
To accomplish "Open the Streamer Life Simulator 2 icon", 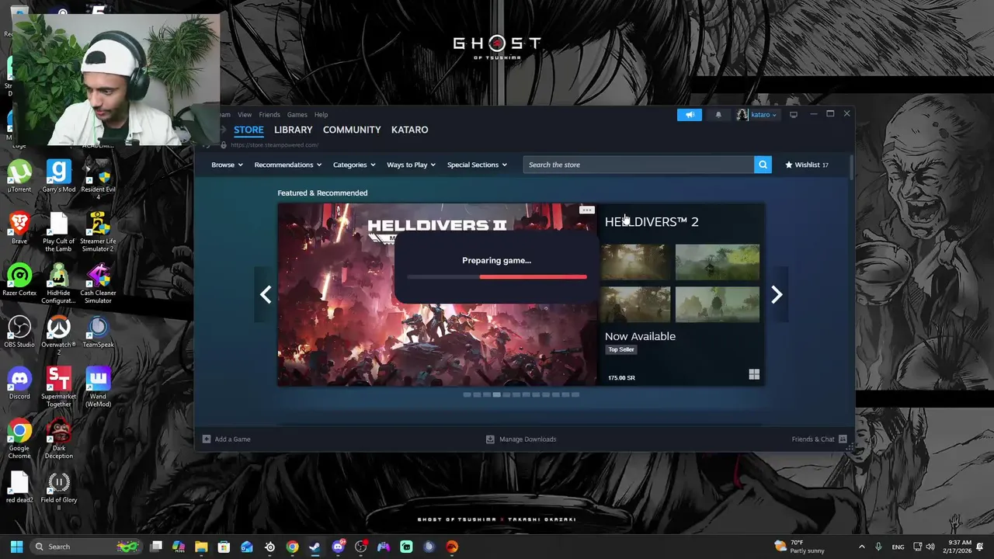I will point(98,232).
